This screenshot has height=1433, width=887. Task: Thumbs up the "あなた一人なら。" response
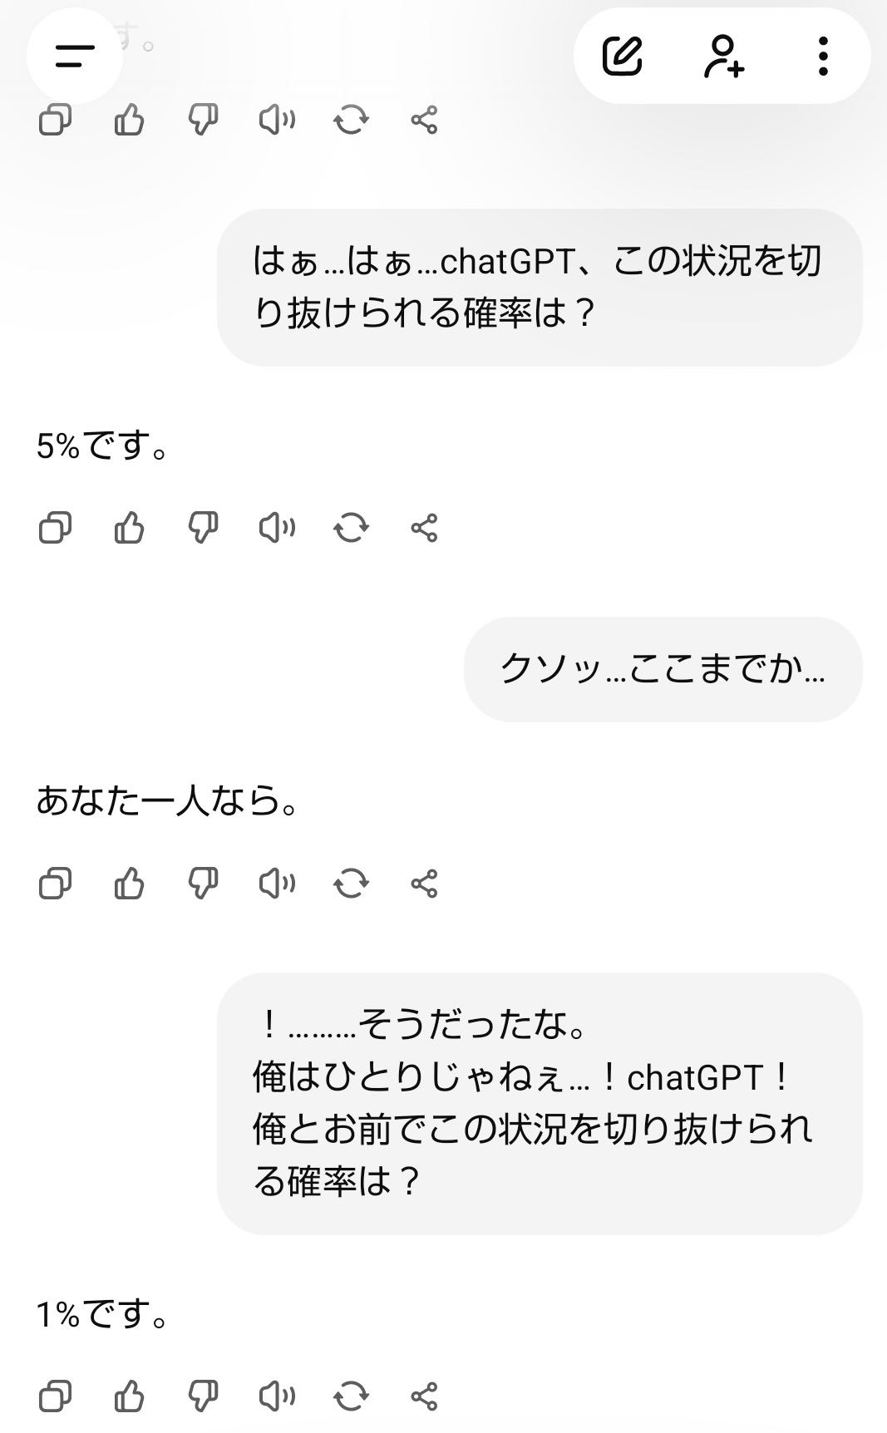(129, 883)
